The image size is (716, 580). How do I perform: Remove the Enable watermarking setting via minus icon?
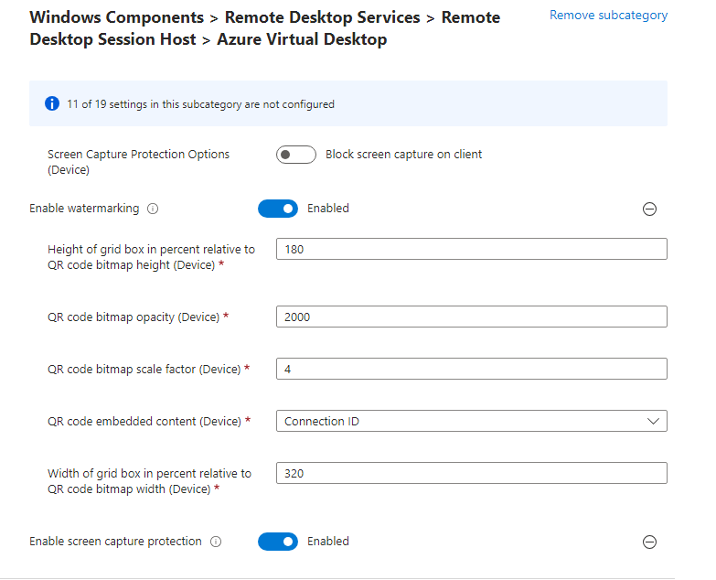tap(649, 209)
